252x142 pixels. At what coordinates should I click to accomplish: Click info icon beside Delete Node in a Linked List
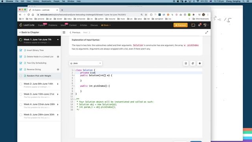[58, 57]
